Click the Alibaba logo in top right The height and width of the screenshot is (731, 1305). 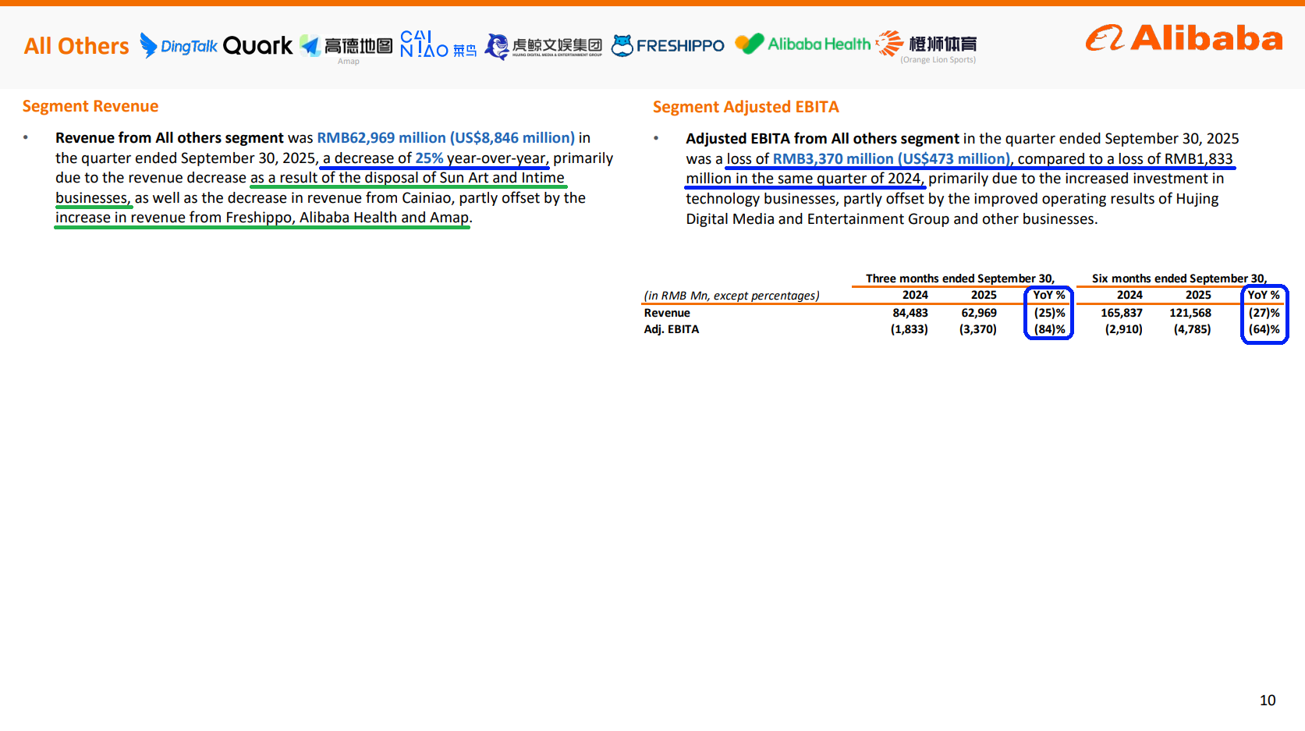coord(1183,38)
